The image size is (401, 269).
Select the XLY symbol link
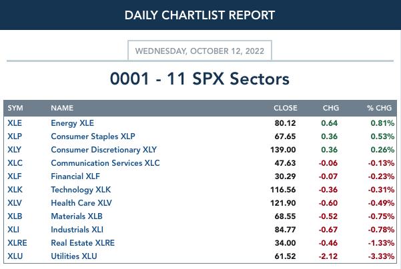pos(14,150)
